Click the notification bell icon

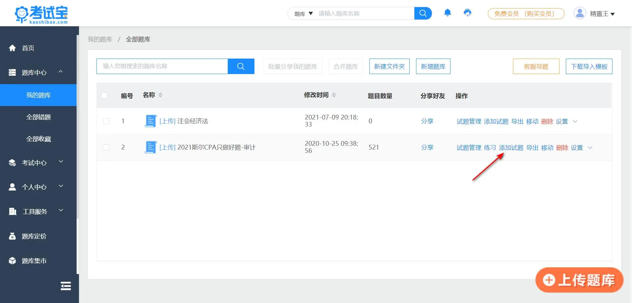click(447, 13)
